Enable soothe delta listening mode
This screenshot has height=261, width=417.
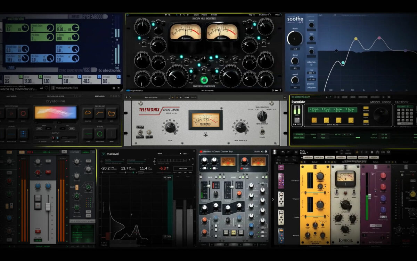point(309,84)
